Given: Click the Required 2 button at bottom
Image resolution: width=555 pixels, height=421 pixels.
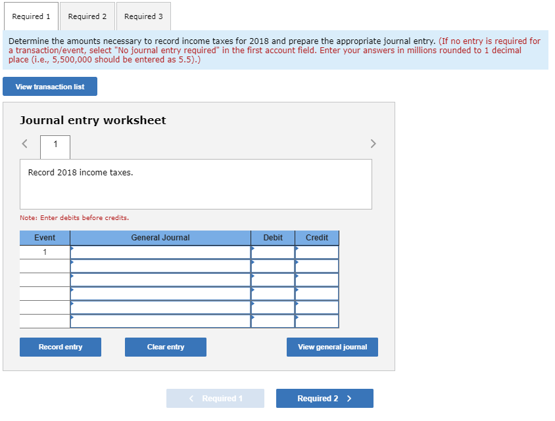Looking at the screenshot, I should point(324,398).
